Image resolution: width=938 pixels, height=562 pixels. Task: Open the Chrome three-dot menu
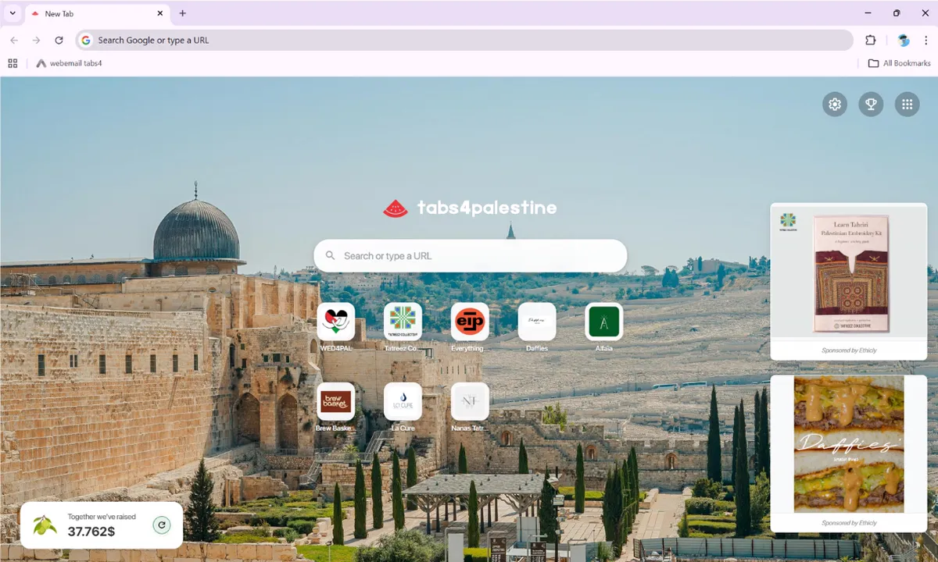coord(927,41)
